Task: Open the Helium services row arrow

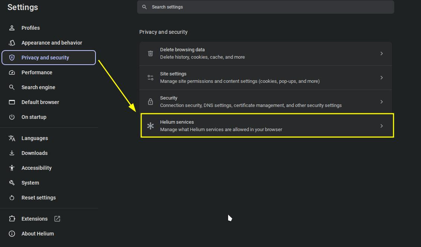Action: pos(382,126)
